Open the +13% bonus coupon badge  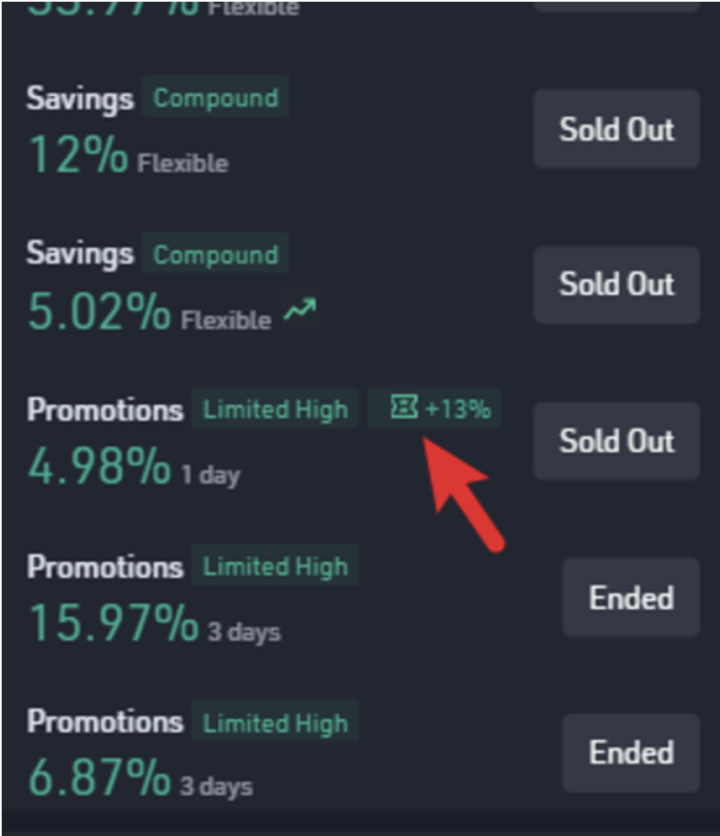(435, 408)
